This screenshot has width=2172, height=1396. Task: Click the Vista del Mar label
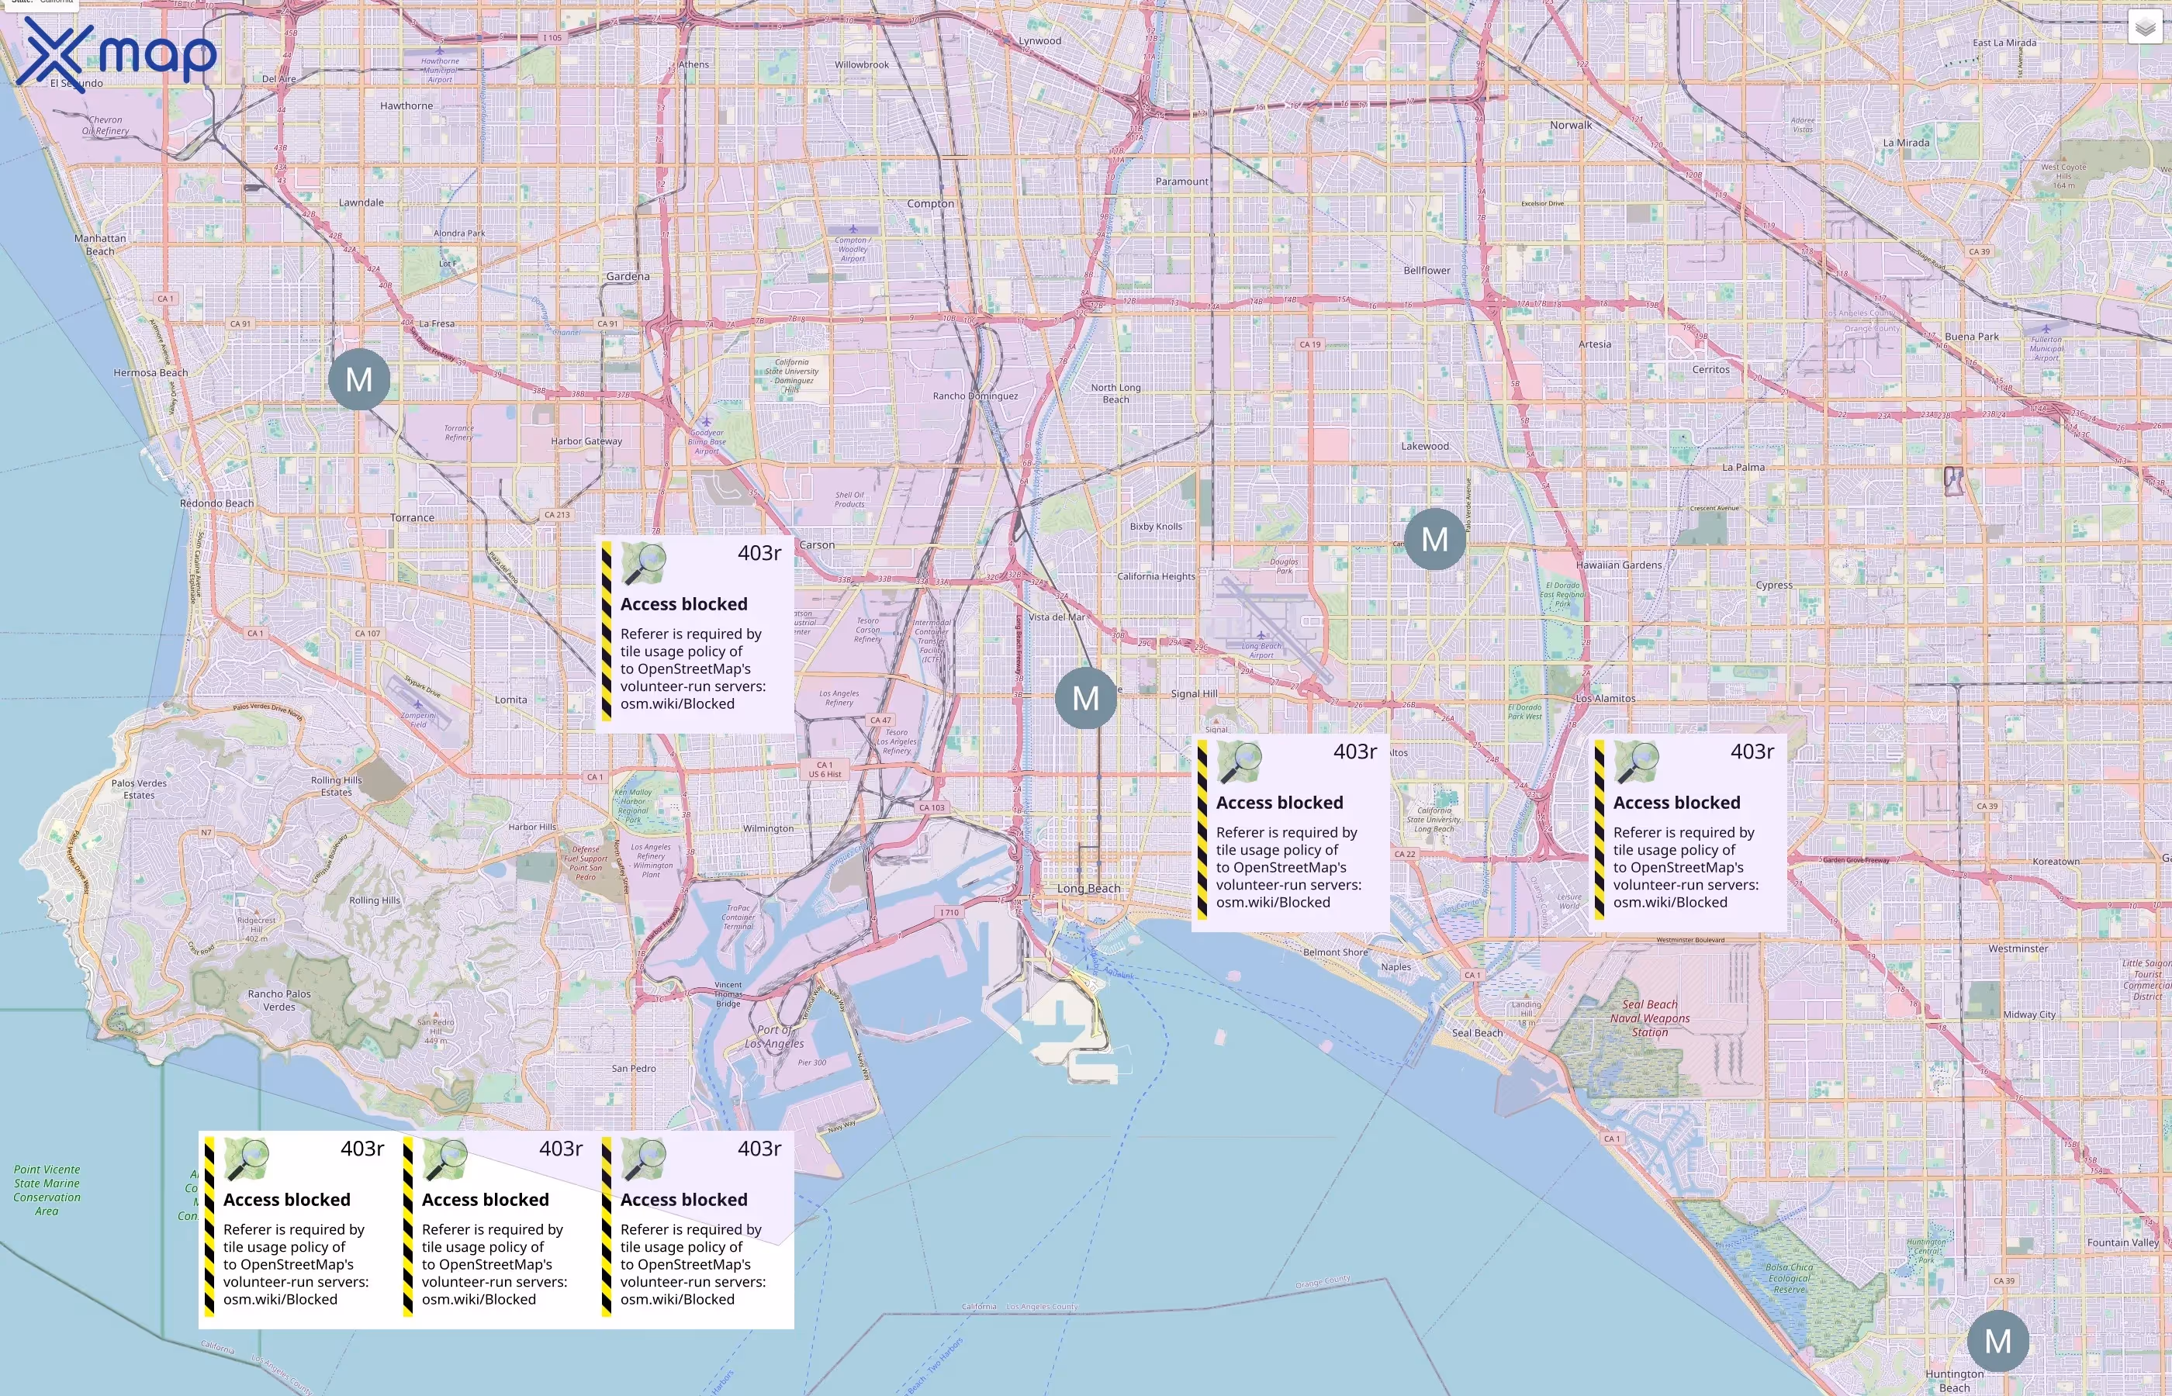[1056, 617]
